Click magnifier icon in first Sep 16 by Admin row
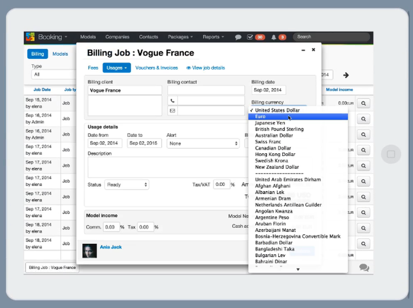The width and height of the screenshot is (413, 308). click(363, 119)
